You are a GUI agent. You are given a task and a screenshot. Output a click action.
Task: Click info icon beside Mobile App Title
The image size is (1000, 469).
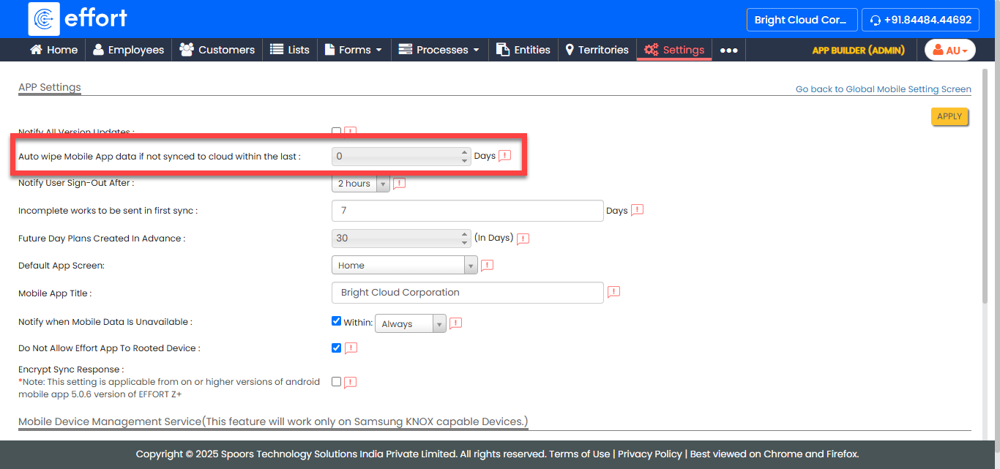pyautogui.click(x=613, y=292)
